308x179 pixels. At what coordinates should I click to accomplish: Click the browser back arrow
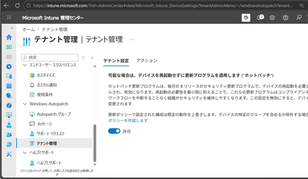point(6,6)
